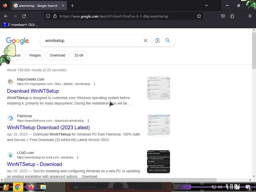Image resolution: width=256 pixels, height=192 pixels.
Task: Open the notification center icon
Action: 248,187
